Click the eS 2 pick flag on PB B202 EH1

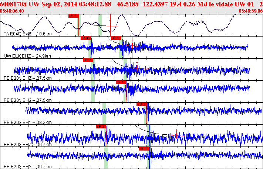[142, 104]
